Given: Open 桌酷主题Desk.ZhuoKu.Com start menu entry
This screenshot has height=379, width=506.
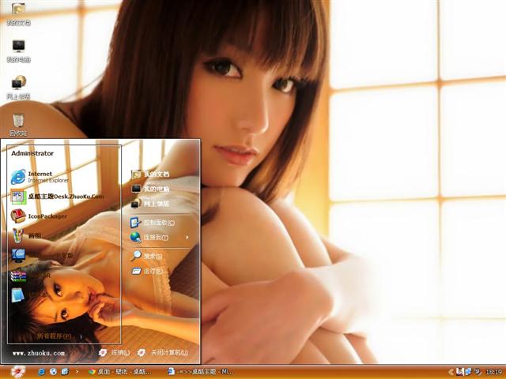Looking at the screenshot, I should point(58,197).
